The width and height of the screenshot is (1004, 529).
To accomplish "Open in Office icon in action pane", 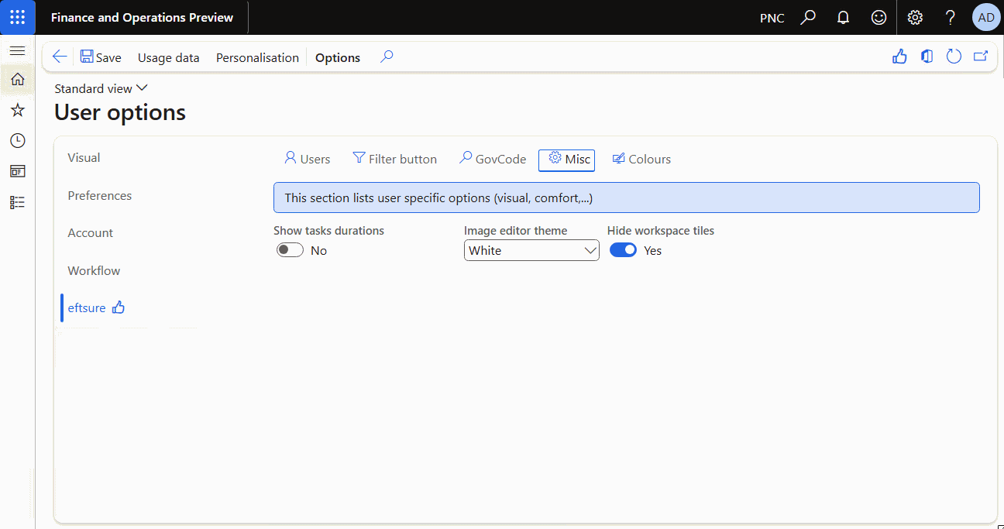I will (927, 57).
